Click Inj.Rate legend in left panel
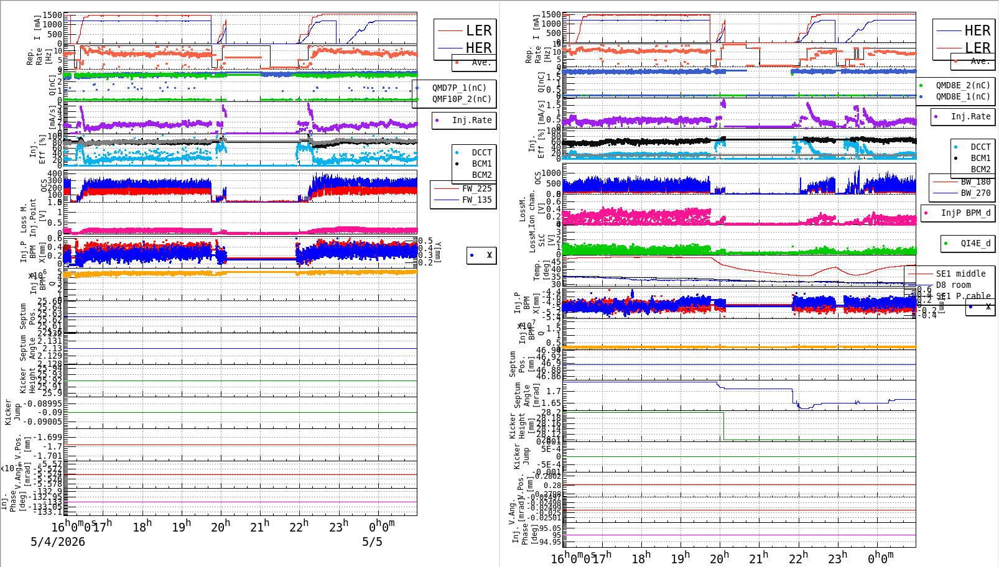Screen dimensions: 999x567 (x=472, y=120)
